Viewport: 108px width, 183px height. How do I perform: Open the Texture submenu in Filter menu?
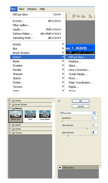tap(38, 87)
